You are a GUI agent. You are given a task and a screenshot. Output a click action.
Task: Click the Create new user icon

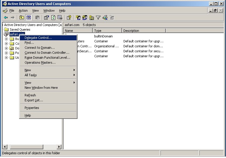tap(78, 18)
